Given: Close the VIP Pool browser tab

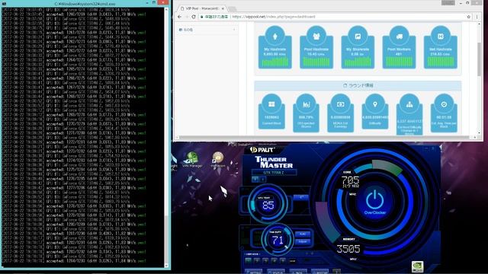Looking at the screenshot, I should [x=223, y=8].
